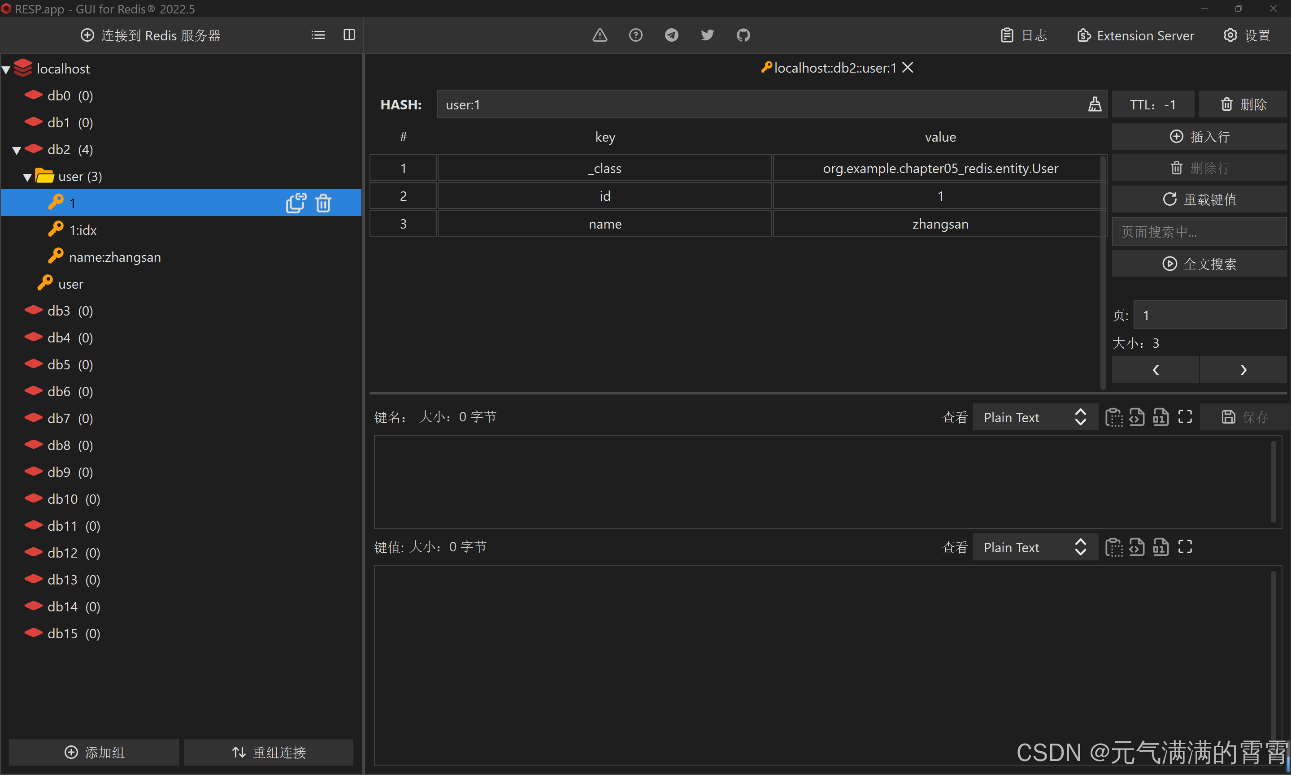Go to next page arrow button

click(x=1243, y=370)
